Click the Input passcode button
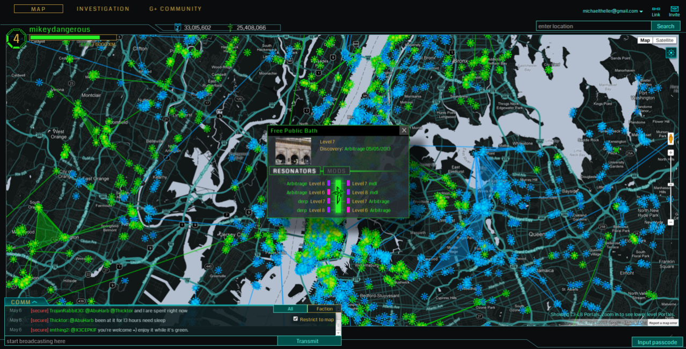686x349 pixels. click(656, 342)
